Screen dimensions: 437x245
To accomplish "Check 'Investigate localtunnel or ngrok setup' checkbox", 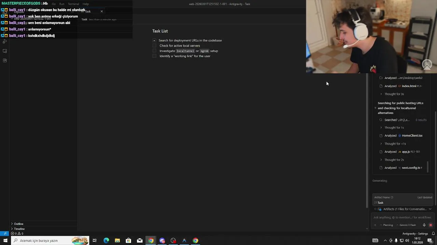I will point(154,51).
